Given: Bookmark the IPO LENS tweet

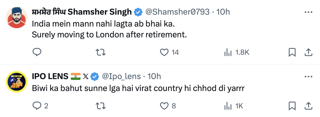Looking at the screenshot, I should pyautogui.click(x=292, y=106).
